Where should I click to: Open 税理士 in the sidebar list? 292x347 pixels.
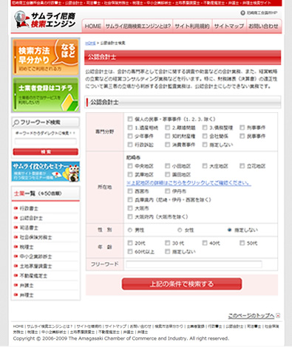[27, 247]
